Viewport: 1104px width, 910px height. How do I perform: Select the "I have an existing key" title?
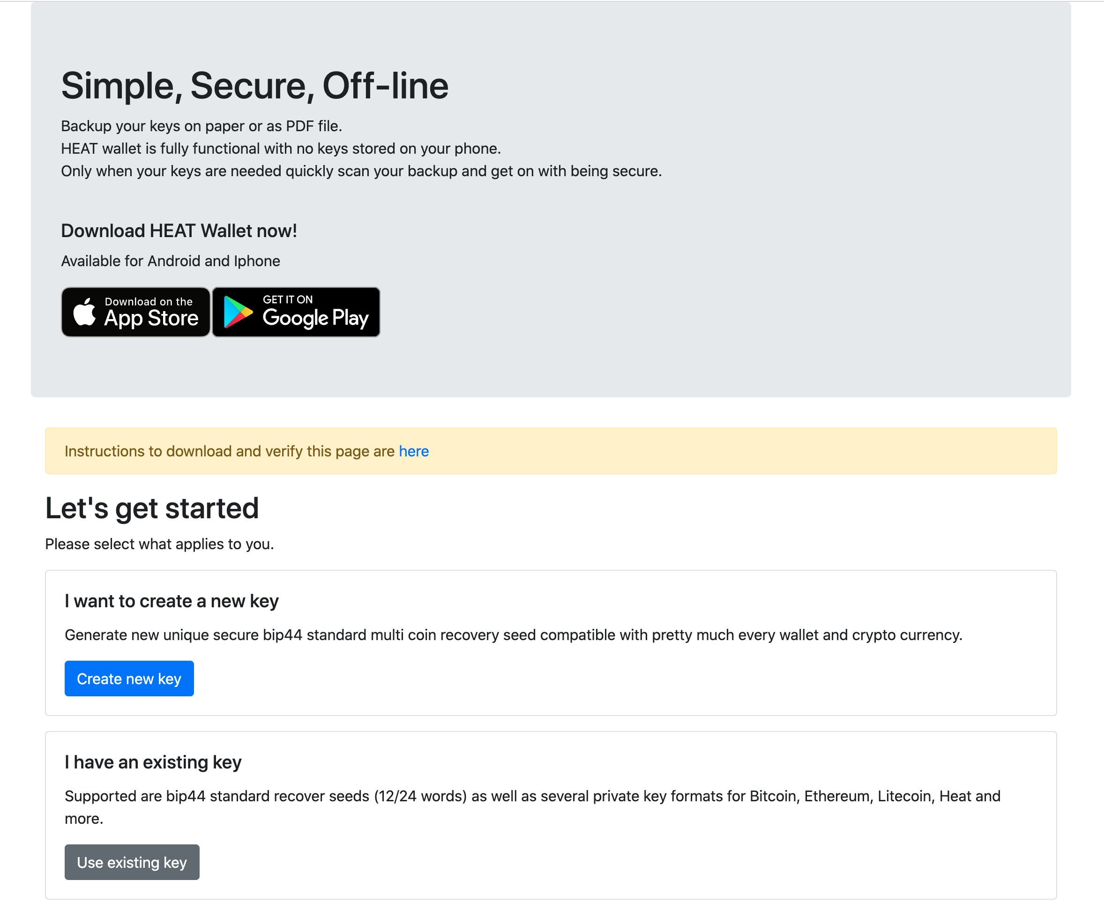coord(153,762)
